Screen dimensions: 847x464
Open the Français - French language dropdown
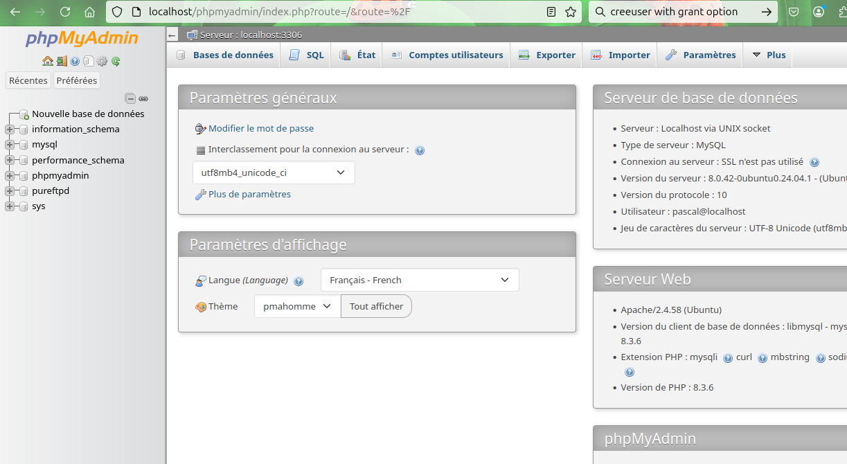click(x=420, y=280)
